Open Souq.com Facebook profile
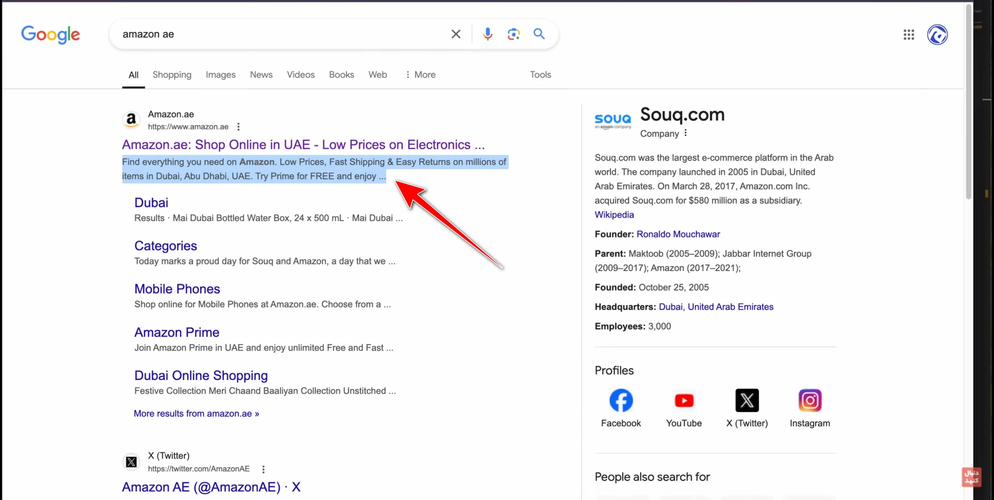994x500 pixels. coord(621,401)
